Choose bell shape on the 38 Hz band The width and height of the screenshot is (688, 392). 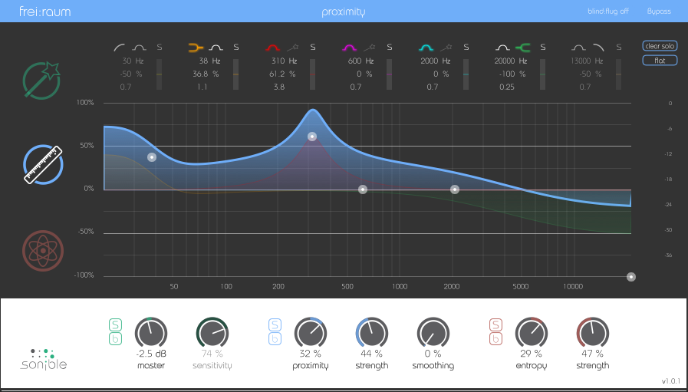point(216,47)
